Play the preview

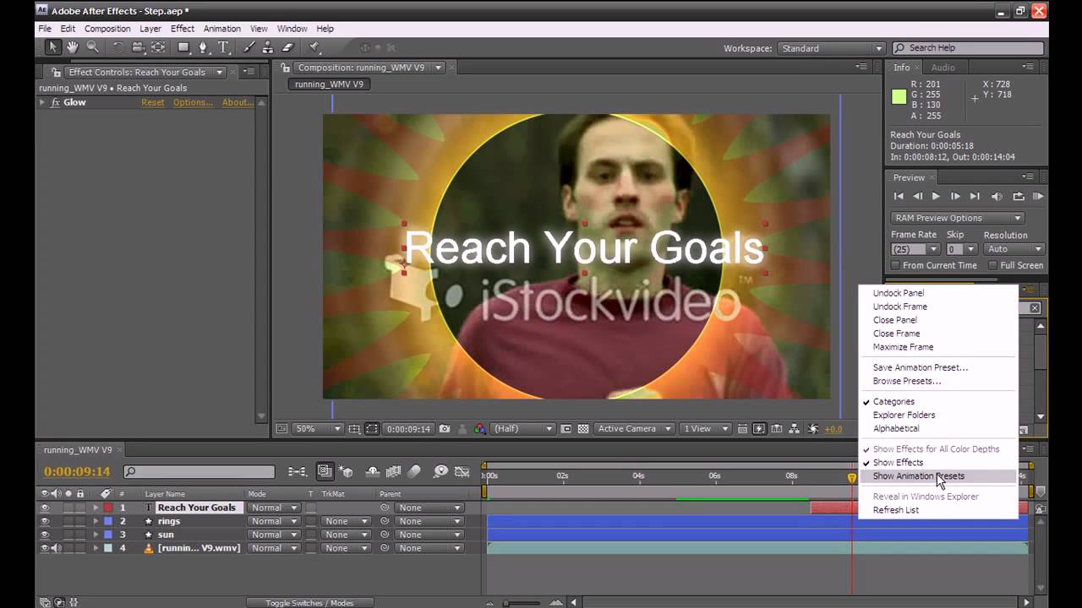[x=936, y=196]
